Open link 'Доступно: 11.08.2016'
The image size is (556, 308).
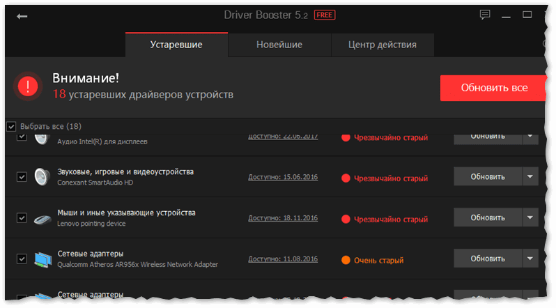283,259
